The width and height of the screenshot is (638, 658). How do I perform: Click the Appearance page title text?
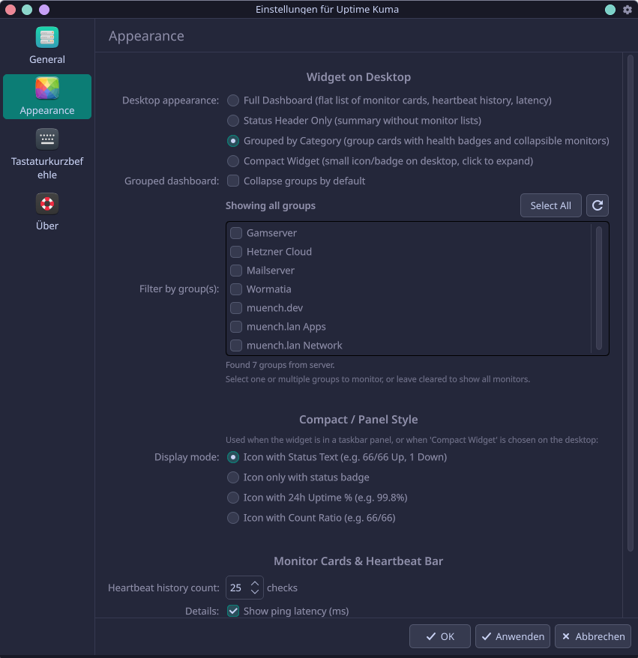146,36
